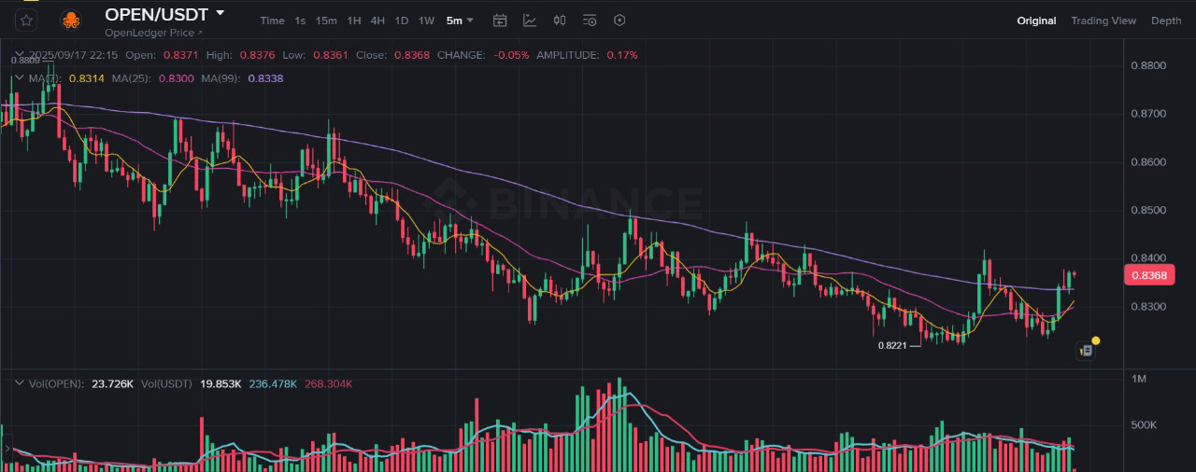Select the Time chart view
This screenshot has height=472, width=1196.
(x=272, y=21)
